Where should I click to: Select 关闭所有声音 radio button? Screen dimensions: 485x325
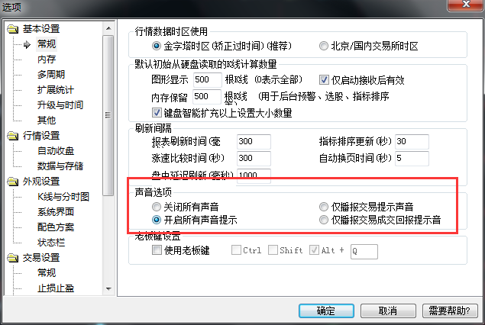click(157, 207)
